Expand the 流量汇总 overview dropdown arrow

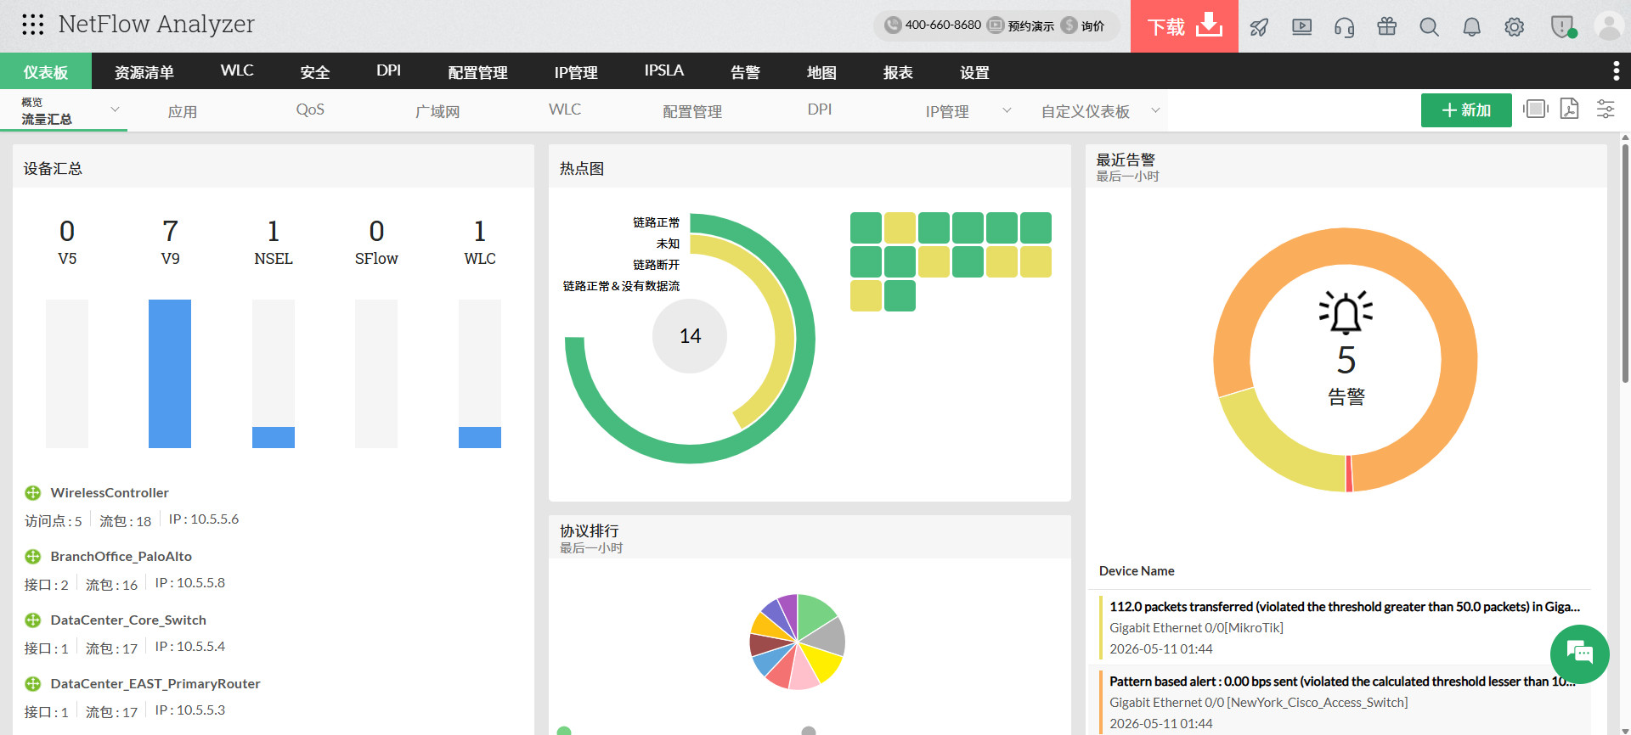click(x=115, y=109)
